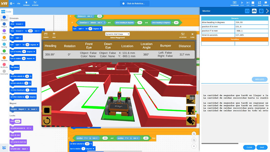This screenshot has width=270, height=152.
Task: Open the Tutorials lightbulb in the toolbar
Action: pyautogui.click(x=26, y=3)
